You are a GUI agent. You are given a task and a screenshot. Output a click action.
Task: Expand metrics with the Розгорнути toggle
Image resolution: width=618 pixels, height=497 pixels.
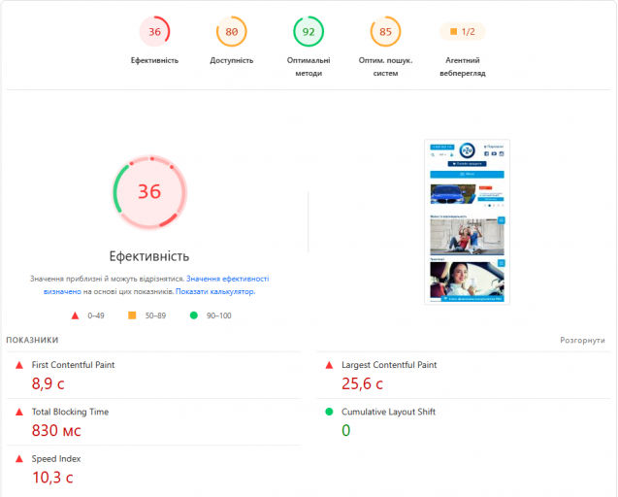(582, 340)
